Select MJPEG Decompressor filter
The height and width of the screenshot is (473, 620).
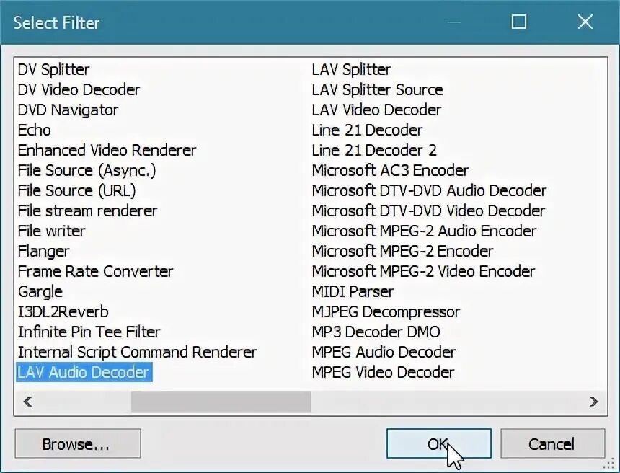(x=386, y=311)
